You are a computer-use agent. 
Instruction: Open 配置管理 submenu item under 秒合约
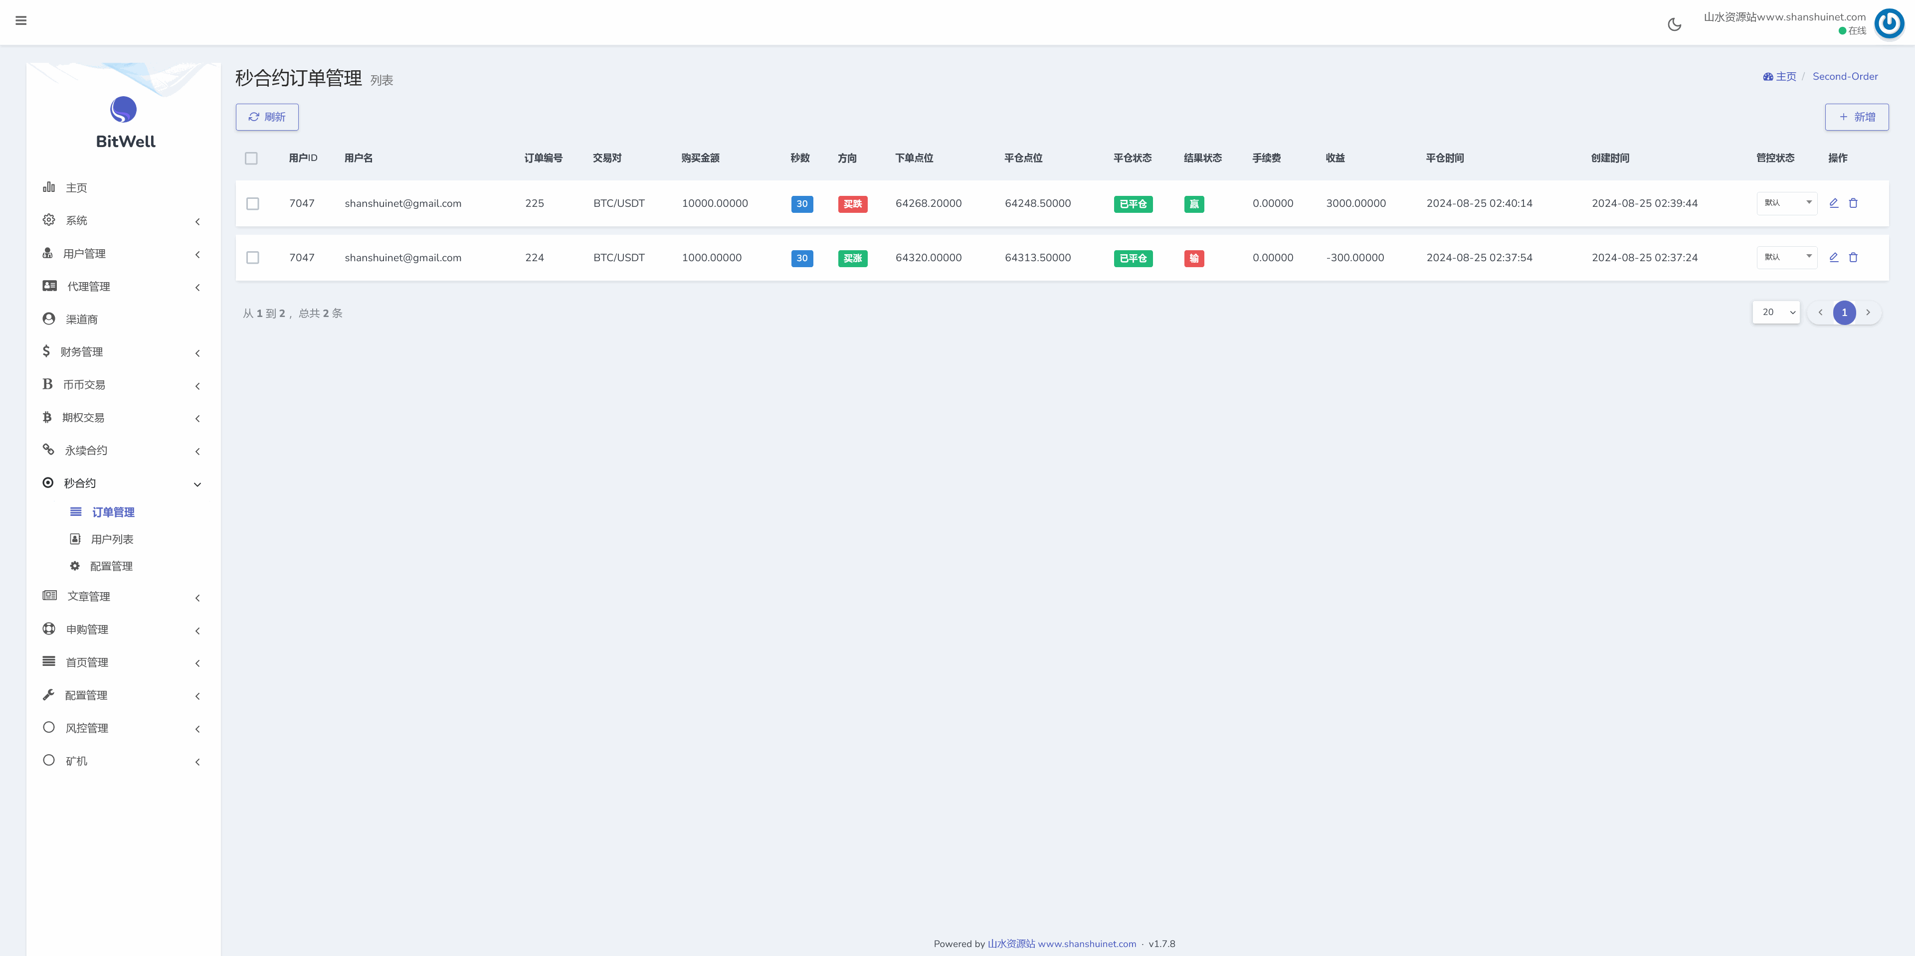[111, 566]
